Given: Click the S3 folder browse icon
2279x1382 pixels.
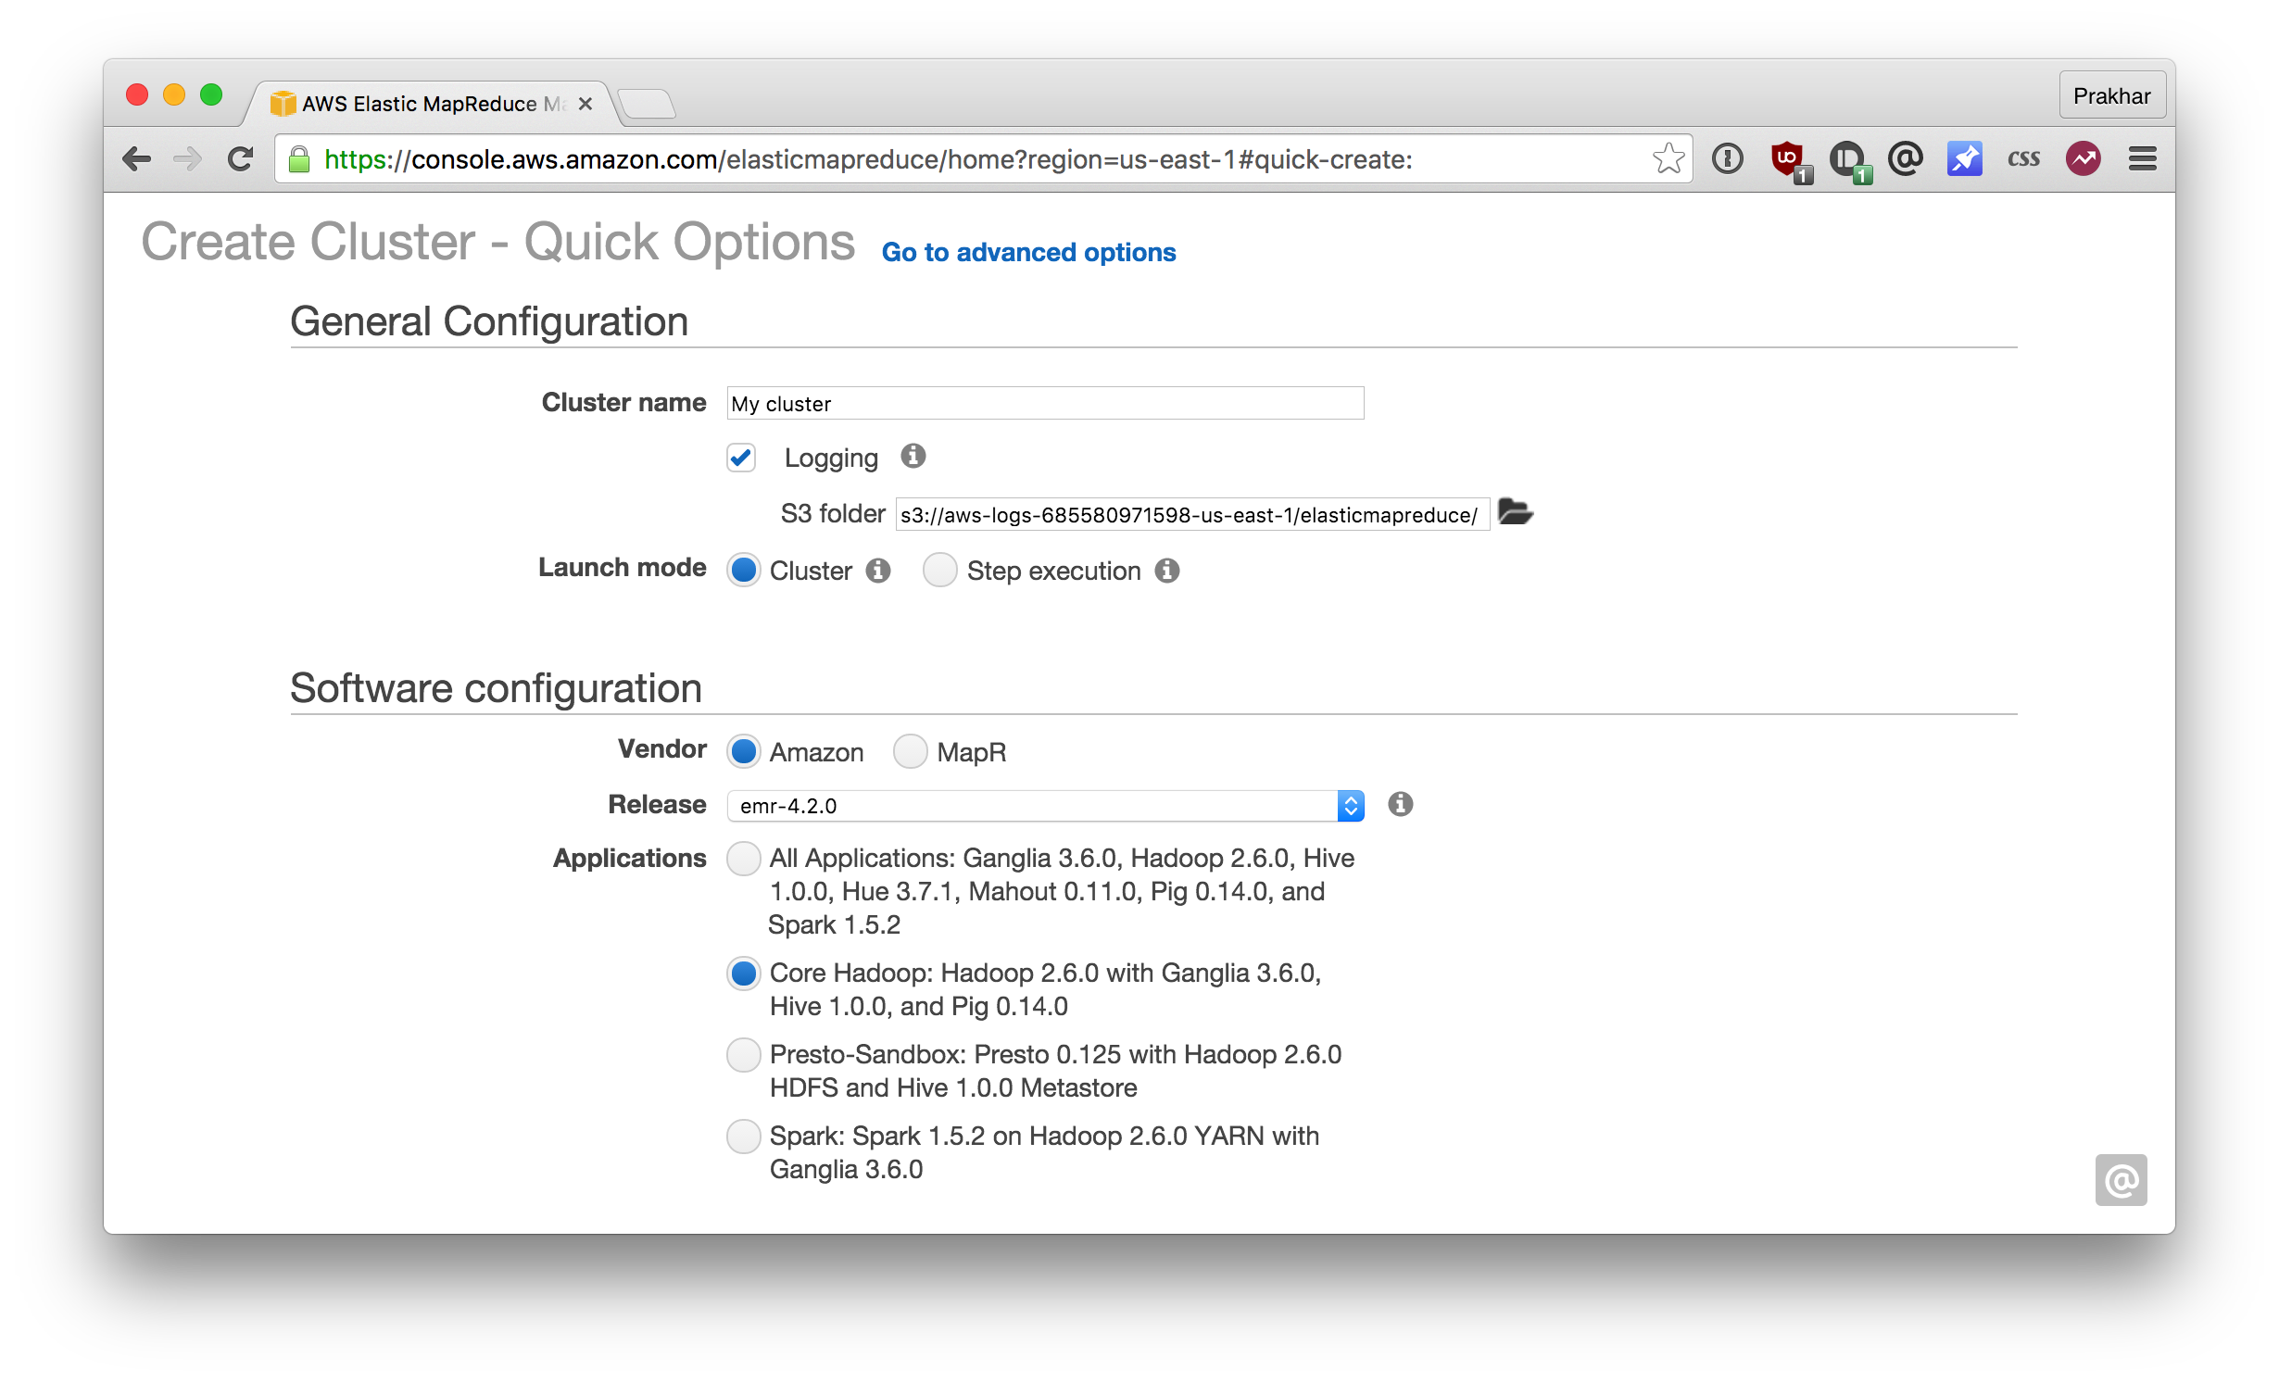Looking at the screenshot, I should click(1515, 511).
